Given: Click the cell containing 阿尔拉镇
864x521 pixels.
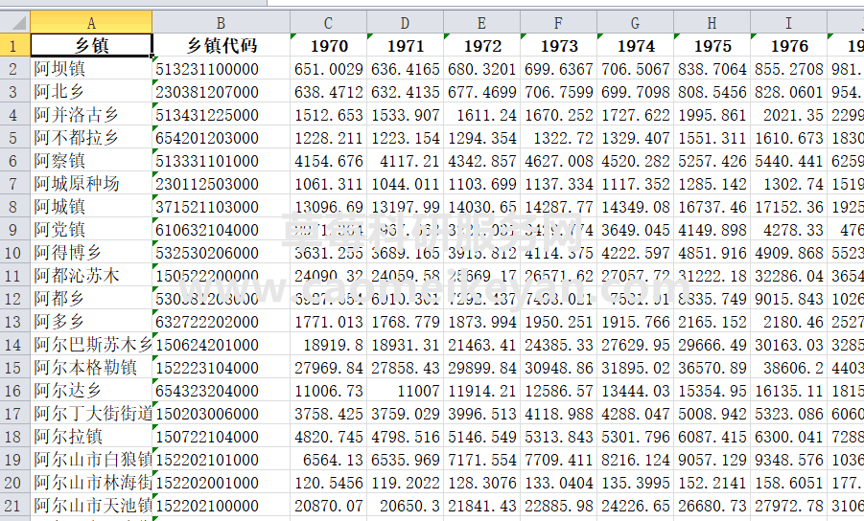Looking at the screenshot, I should pyautogui.click(x=91, y=436).
